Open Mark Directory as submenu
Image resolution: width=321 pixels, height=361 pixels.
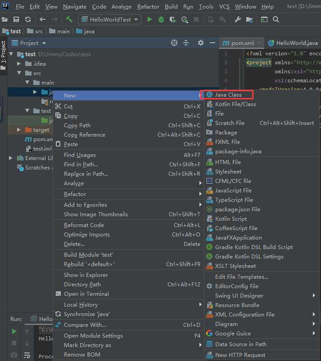coord(128,345)
